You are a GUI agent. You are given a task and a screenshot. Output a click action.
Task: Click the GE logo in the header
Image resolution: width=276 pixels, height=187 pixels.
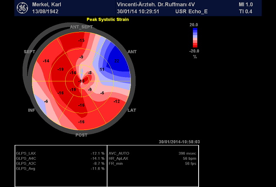click(x=22, y=8)
